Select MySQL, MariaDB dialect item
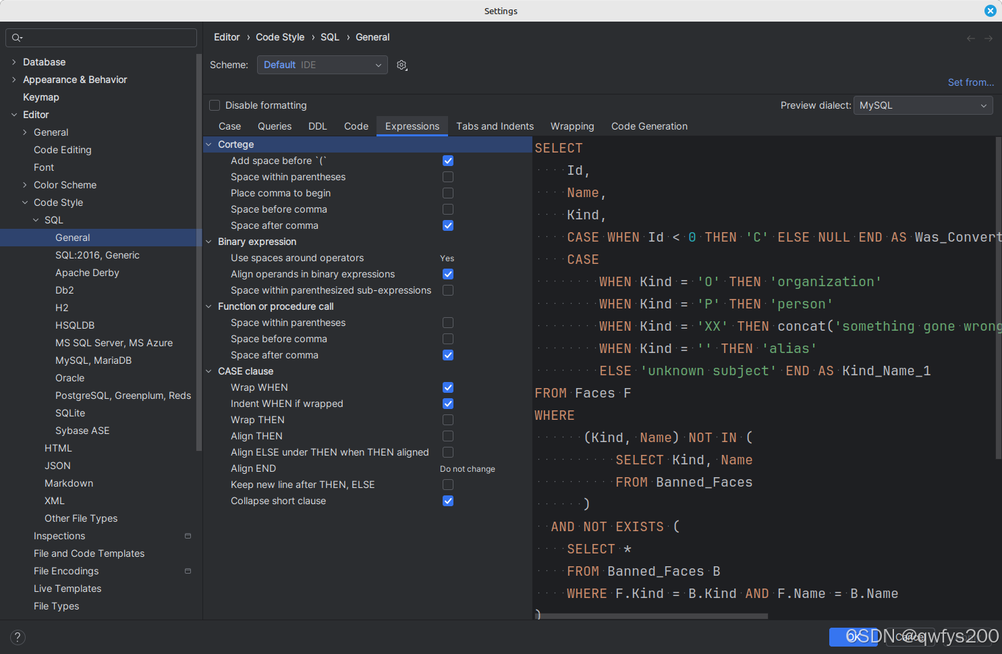This screenshot has width=1002, height=654. pyautogui.click(x=93, y=360)
